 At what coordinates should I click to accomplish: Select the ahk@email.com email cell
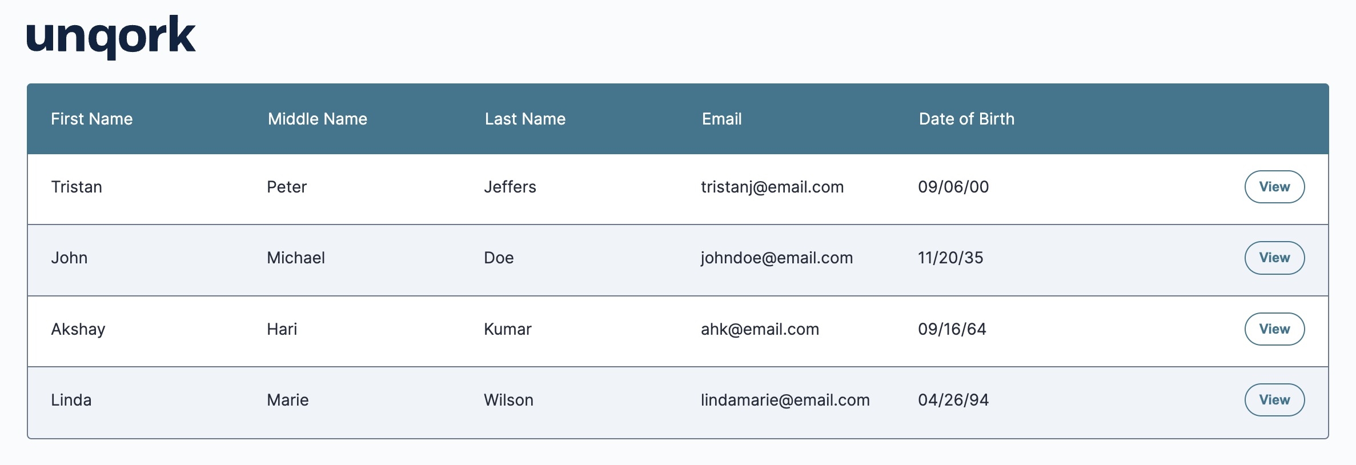[760, 329]
